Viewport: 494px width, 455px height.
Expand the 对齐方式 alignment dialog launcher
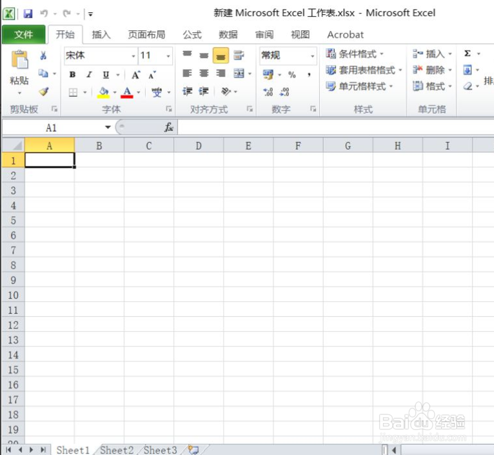click(x=250, y=109)
